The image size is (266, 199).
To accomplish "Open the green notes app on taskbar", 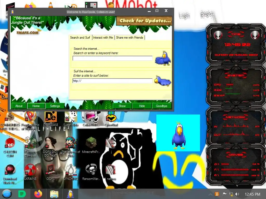I will pyautogui.click(x=22, y=194).
